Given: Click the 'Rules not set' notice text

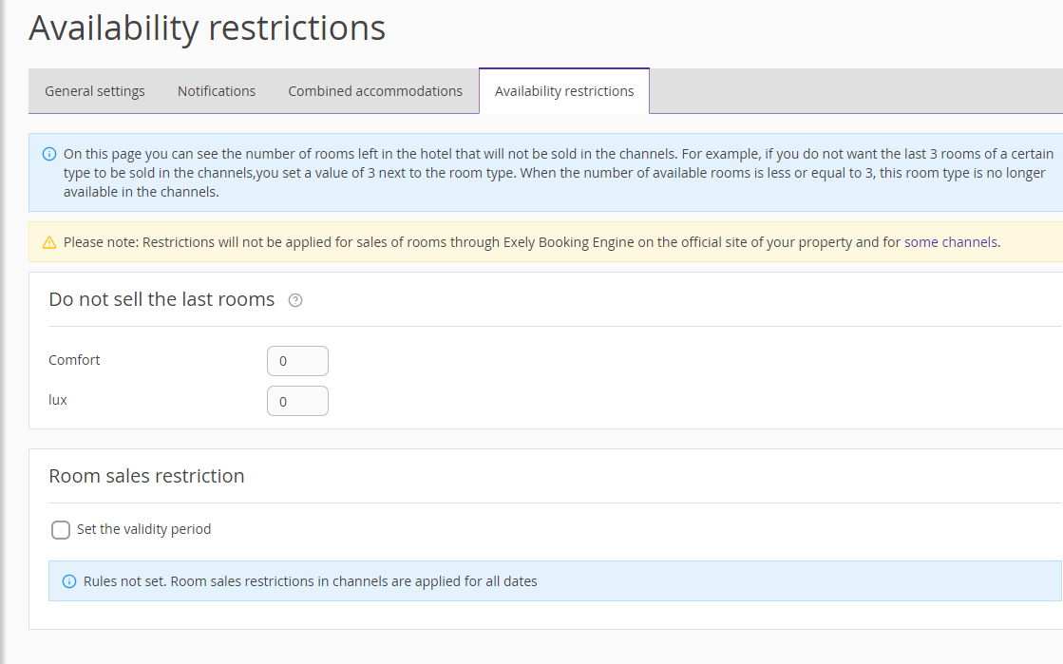Looking at the screenshot, I should tap(310, 581).
